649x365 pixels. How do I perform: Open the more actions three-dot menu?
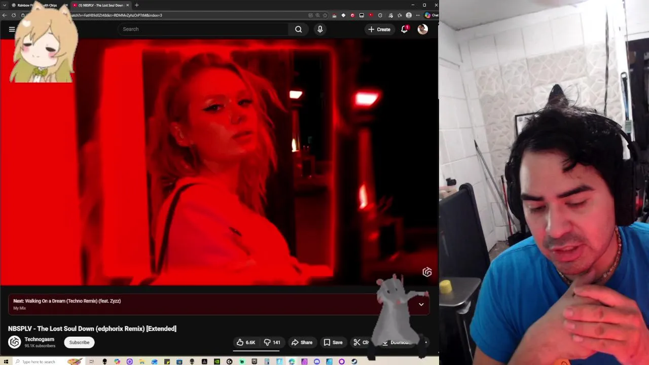425,342
